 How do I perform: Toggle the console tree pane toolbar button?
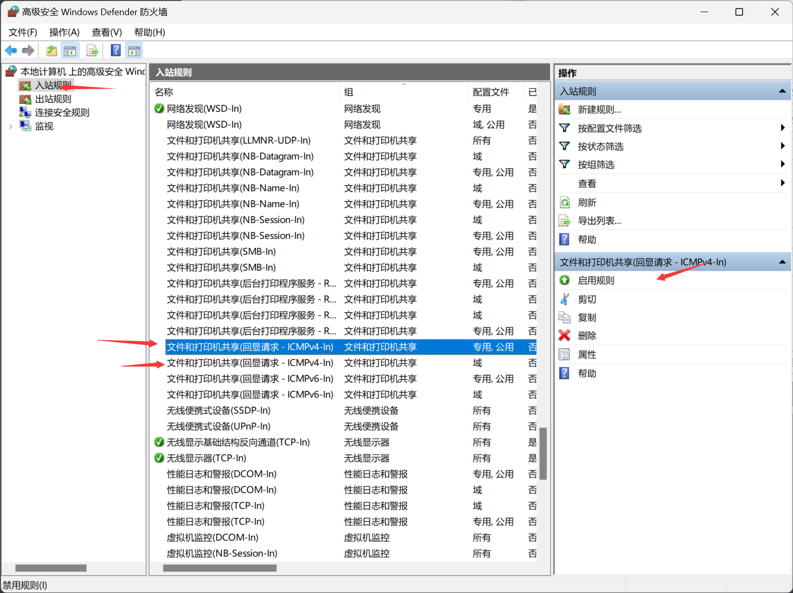70,50
